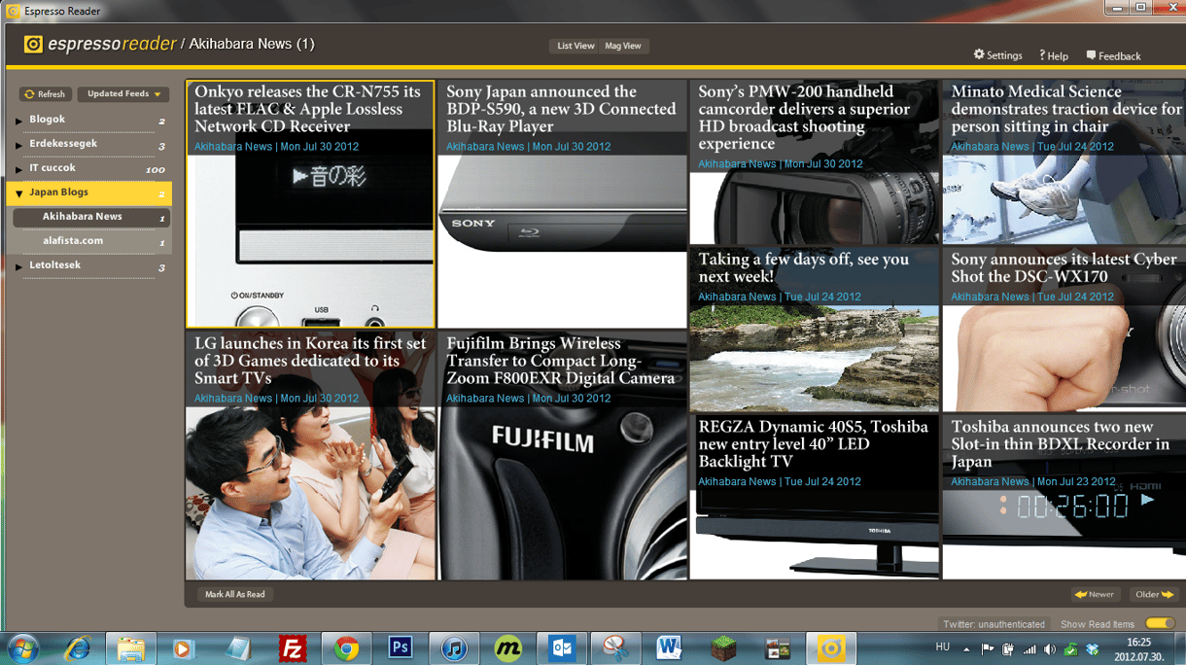Open Snipping Tool from taskbar
This screenshot has height=665, width=1186.
point(615,647)
